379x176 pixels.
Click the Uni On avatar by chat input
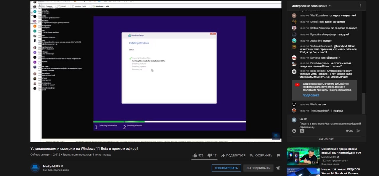point(294,120)
